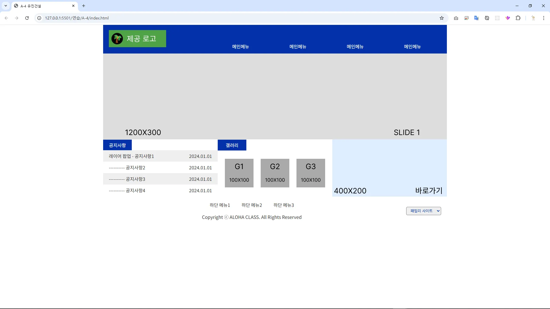Image resolution: width=550 pixels, height=309 pixels.
Task: Reload the page
Action: (27, 18)
